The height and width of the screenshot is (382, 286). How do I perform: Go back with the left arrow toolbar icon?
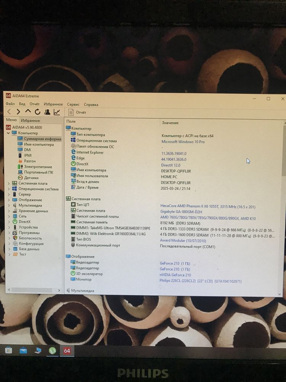coord(9,112)
